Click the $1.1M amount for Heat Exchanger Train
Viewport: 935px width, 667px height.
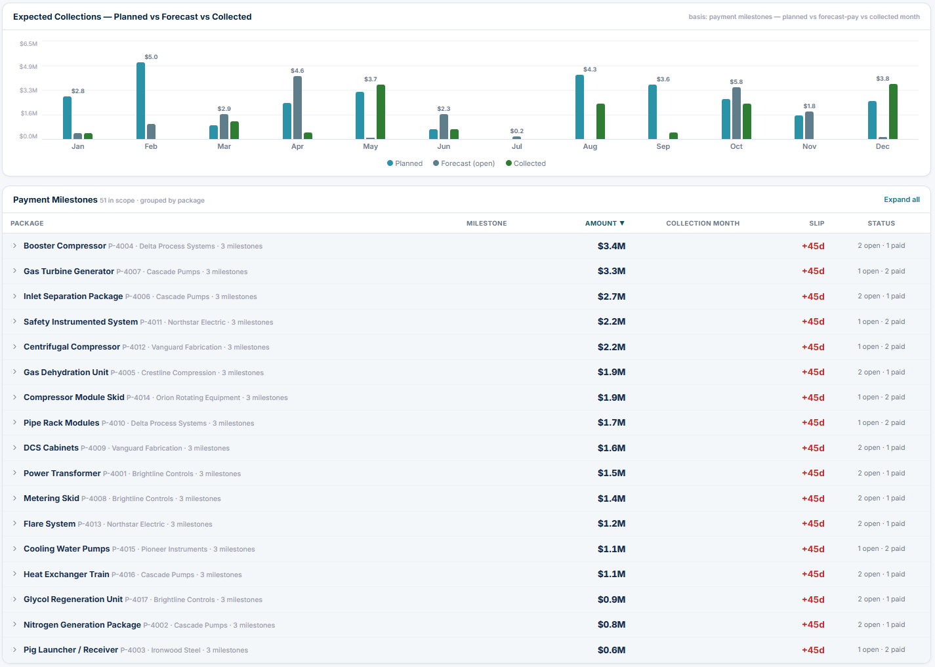tap(612, 574)
